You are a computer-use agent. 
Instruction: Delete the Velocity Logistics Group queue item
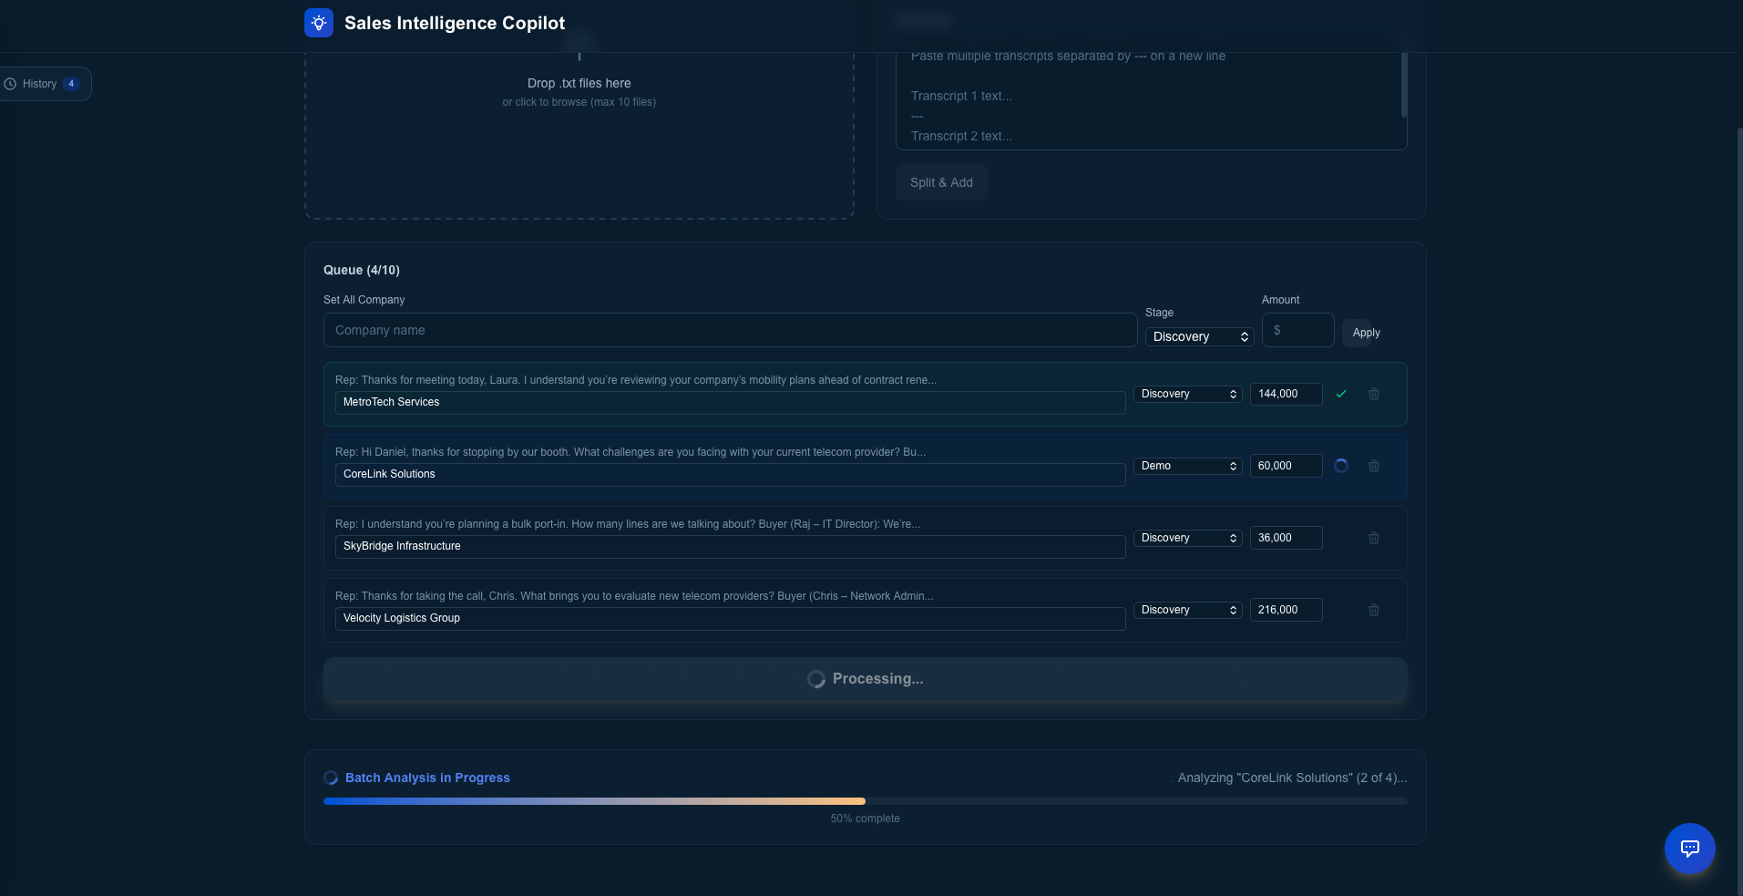(x=1374, y=610)
